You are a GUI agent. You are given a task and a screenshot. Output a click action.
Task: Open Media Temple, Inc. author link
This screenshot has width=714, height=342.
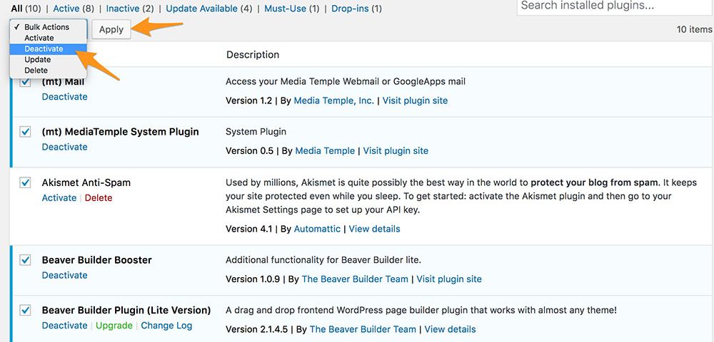pyautogui.click(x=333, y=100)
